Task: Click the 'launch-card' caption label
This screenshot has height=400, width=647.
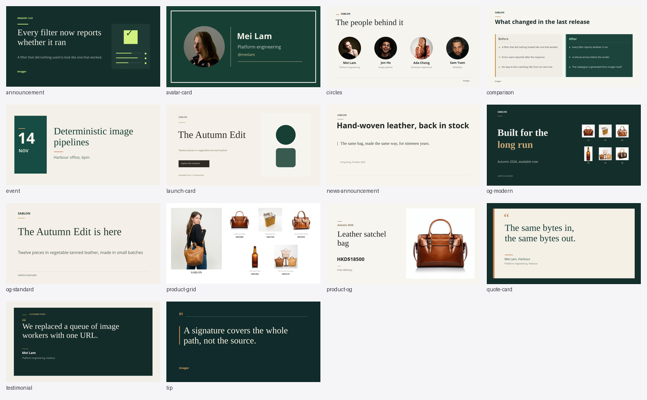Action: [181, 191]
